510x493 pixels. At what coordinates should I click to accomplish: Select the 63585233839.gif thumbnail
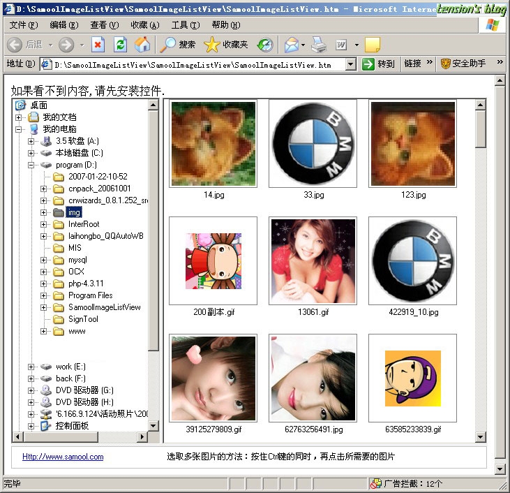coord(413,378)
